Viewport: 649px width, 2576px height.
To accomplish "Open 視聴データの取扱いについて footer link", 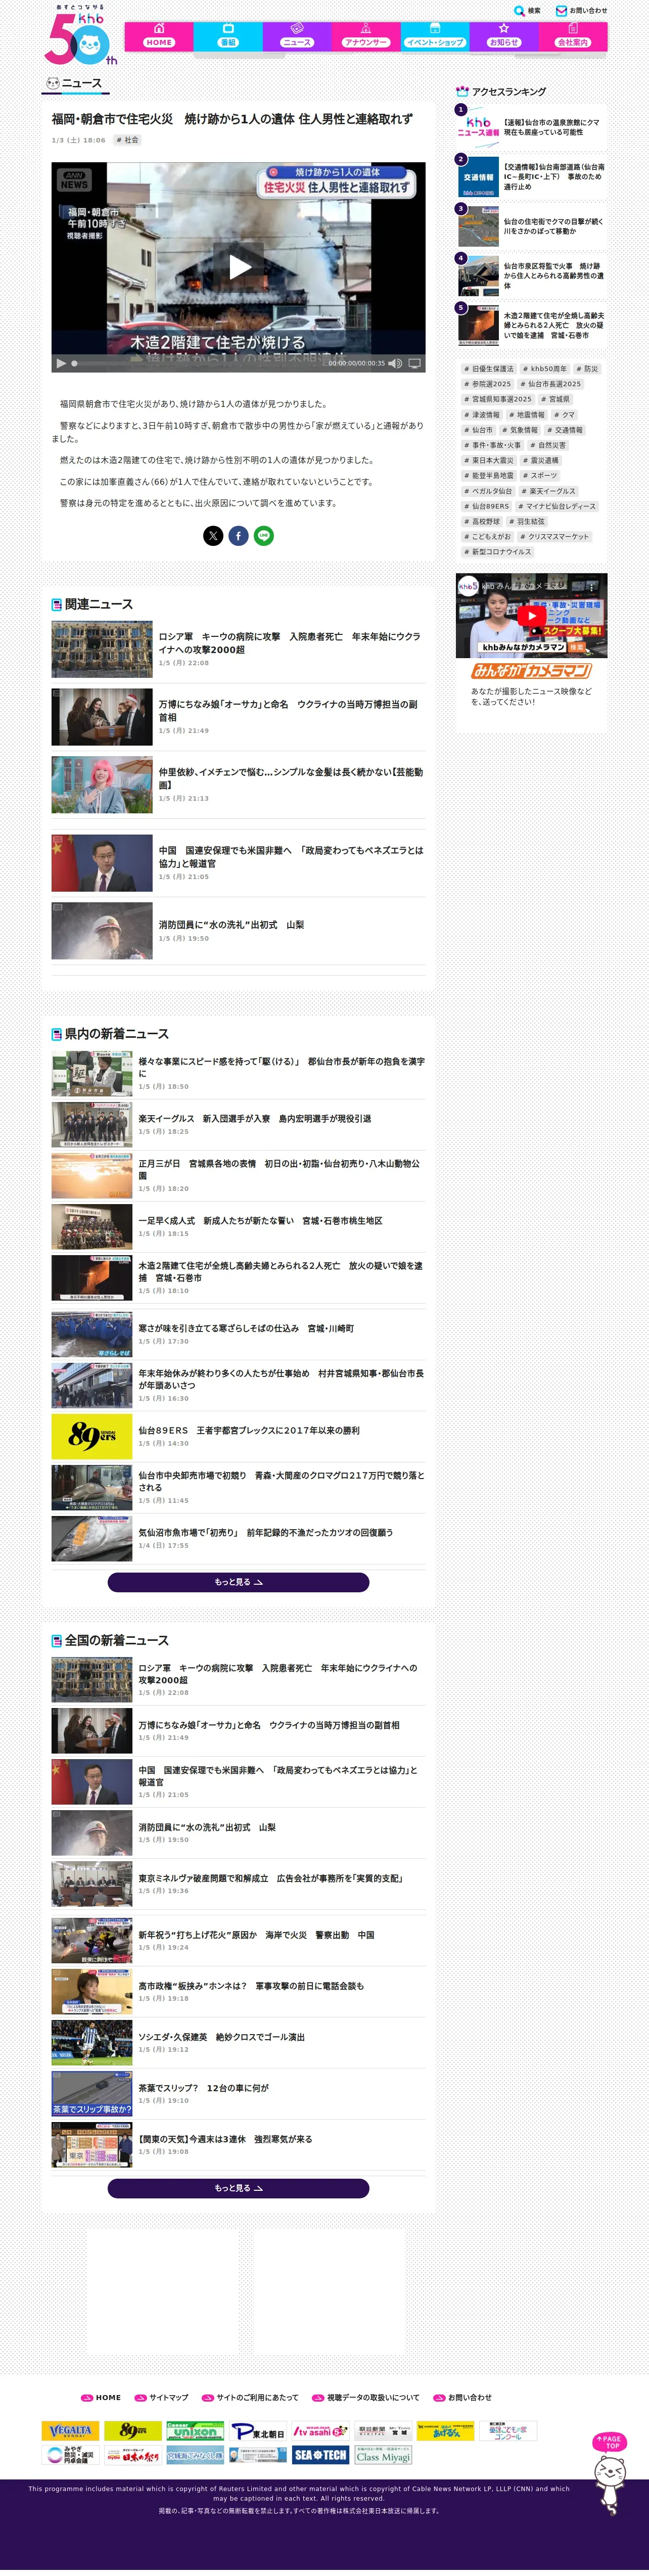I will click(x=366, y=2397).
